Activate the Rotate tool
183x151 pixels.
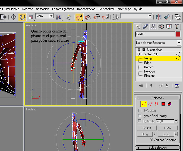(x=22, y=17)
